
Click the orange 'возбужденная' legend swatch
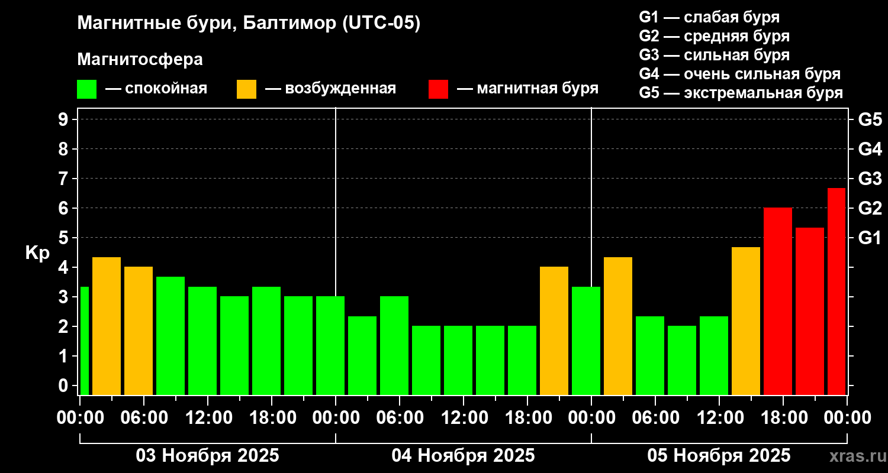pos(247,89)
